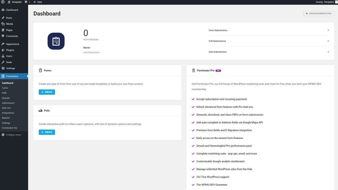The image size is (338, 190).
Task: Go to Forms submenu
Action: point(5,88)
